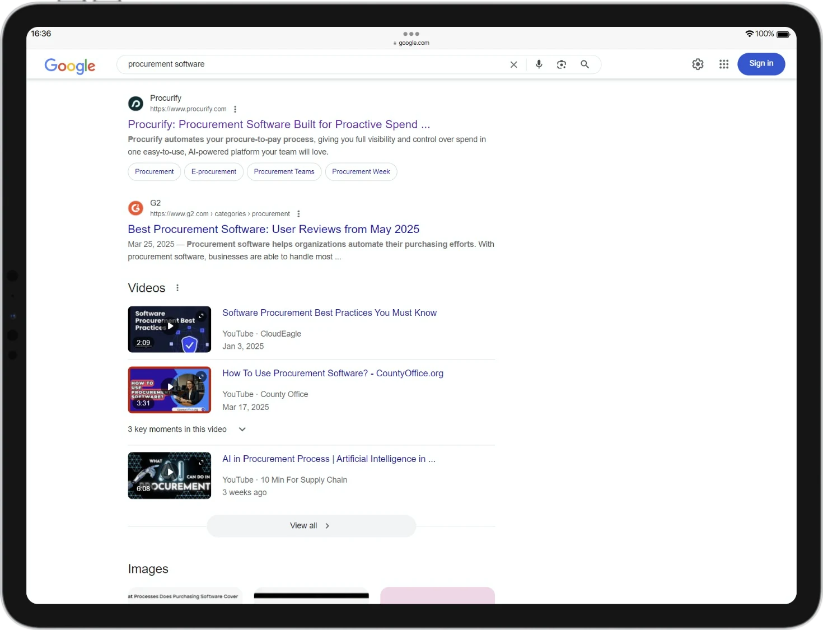Open Google apps grid icon
This screenshot has height=630, width=823.
(x=724, y=64)
